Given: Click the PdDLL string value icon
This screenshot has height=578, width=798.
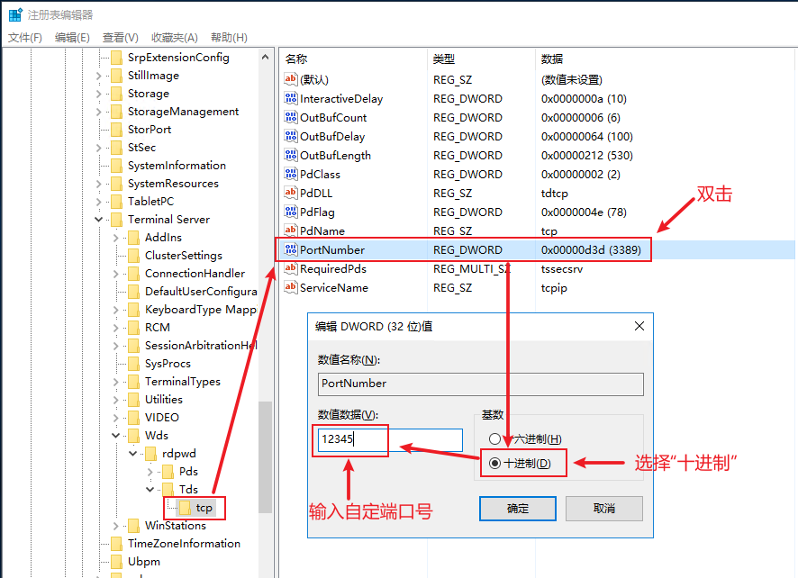Looking at the screenshot, I should point(291,193).
